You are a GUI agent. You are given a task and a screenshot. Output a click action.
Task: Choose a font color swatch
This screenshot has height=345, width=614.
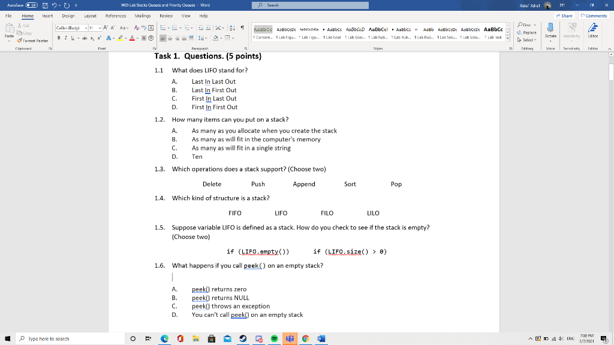coord(132,38)
